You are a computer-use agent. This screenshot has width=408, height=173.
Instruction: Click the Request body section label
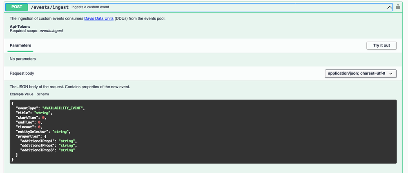[22, 73]
